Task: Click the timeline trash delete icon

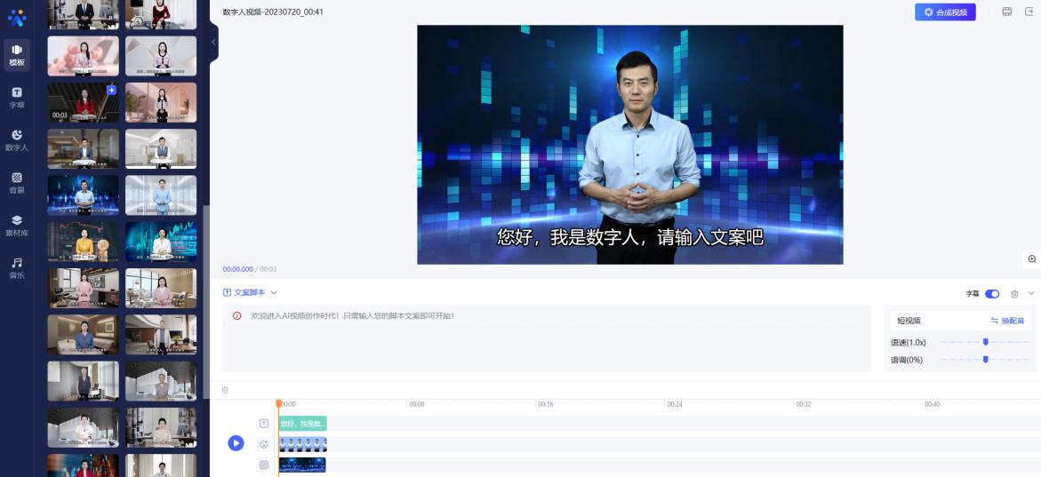Action: click(225, 390)
